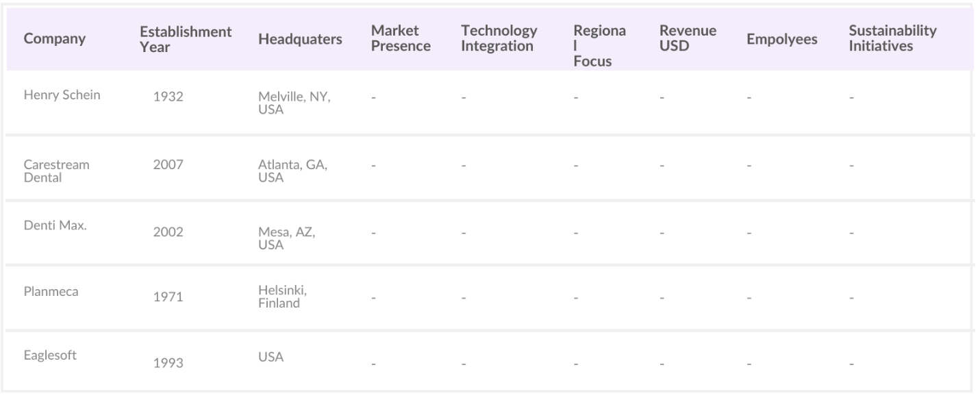The image size is (980, 400).
Task: Select the Market Presence column header
Action: coord(401,39)
